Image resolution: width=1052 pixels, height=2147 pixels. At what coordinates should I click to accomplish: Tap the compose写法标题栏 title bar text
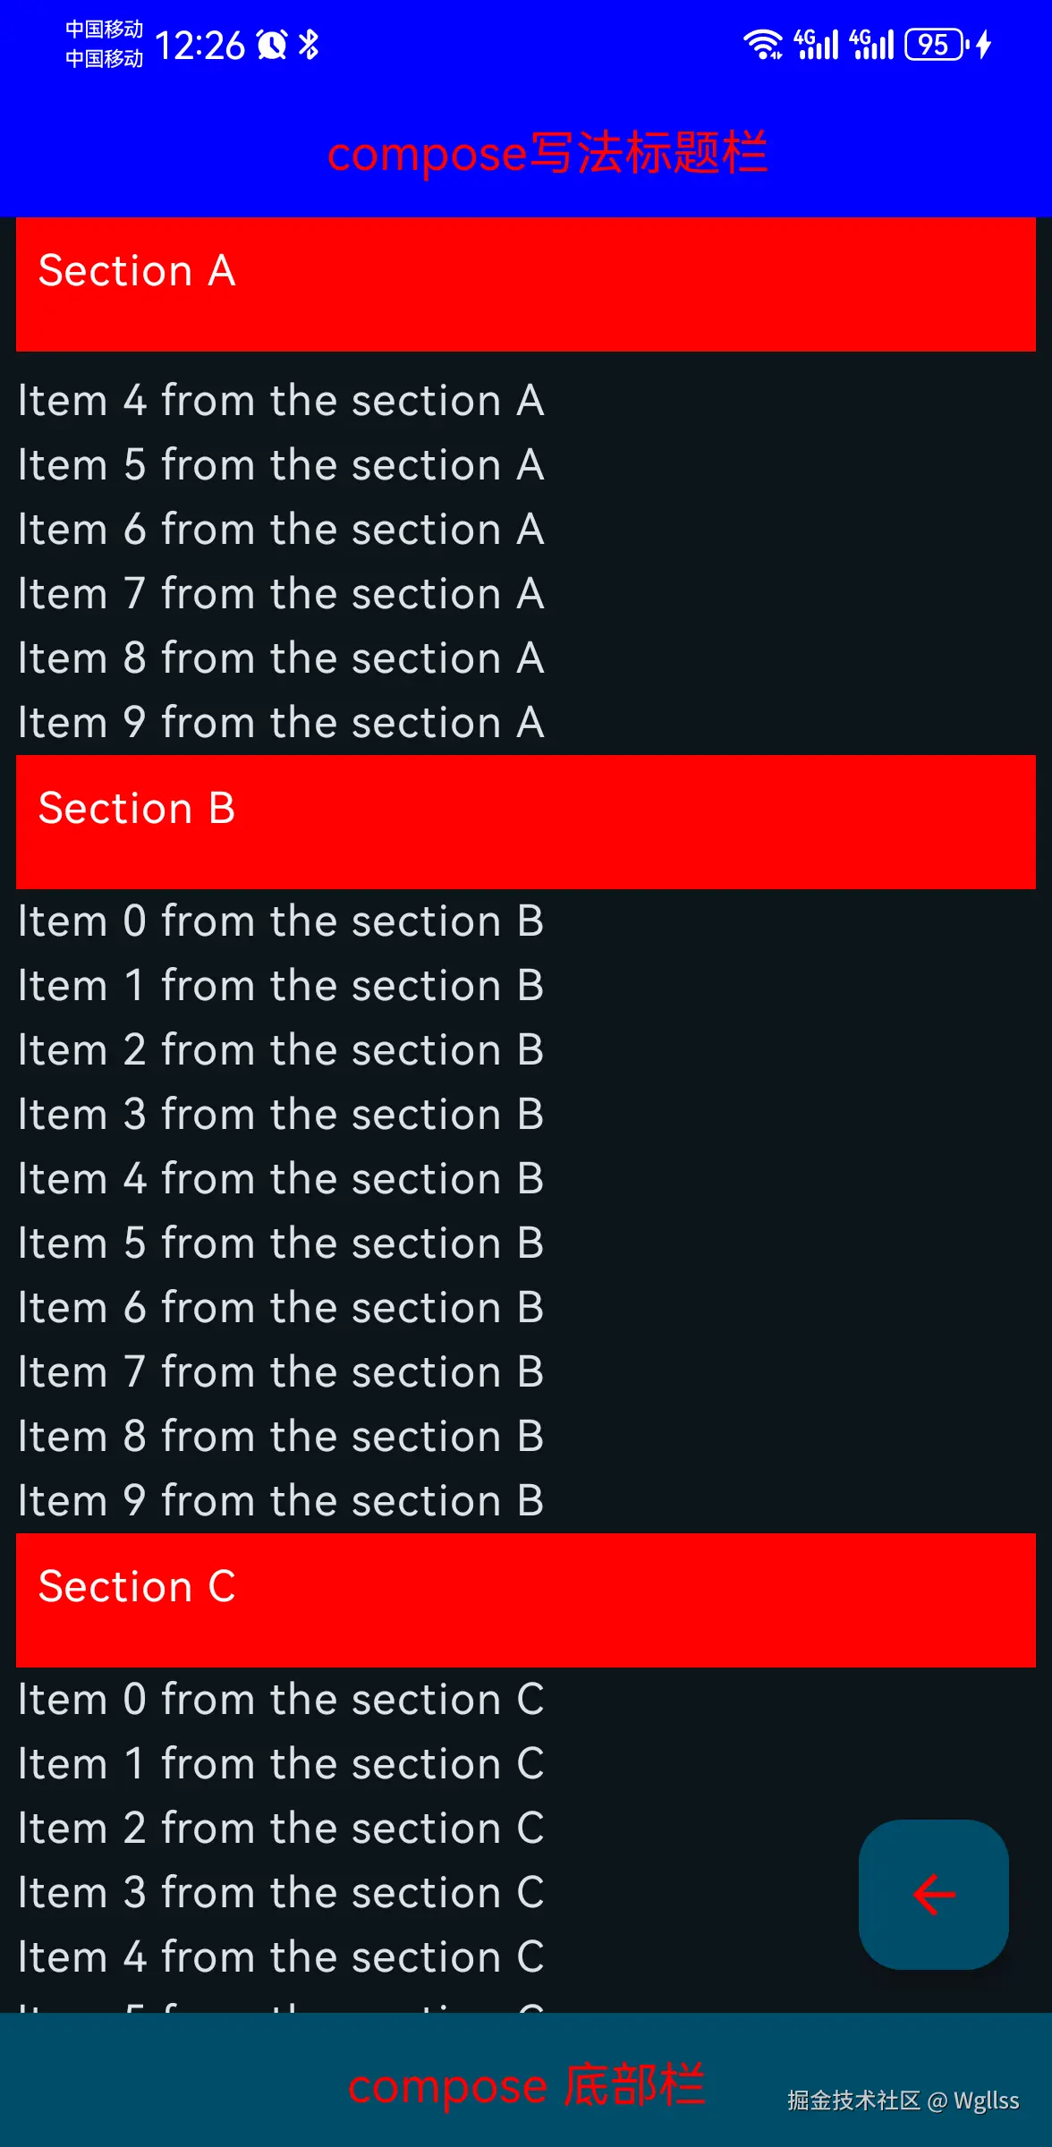(x=547, y=153)
